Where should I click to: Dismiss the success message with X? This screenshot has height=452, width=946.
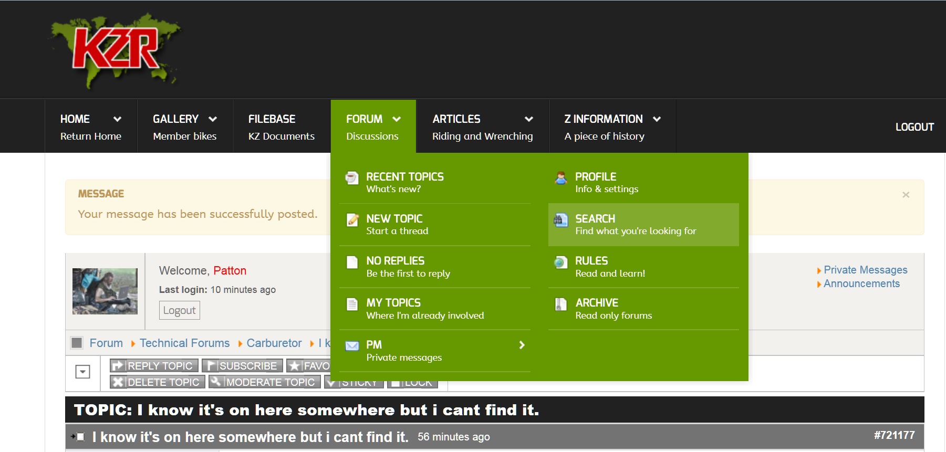click(906, 195)
